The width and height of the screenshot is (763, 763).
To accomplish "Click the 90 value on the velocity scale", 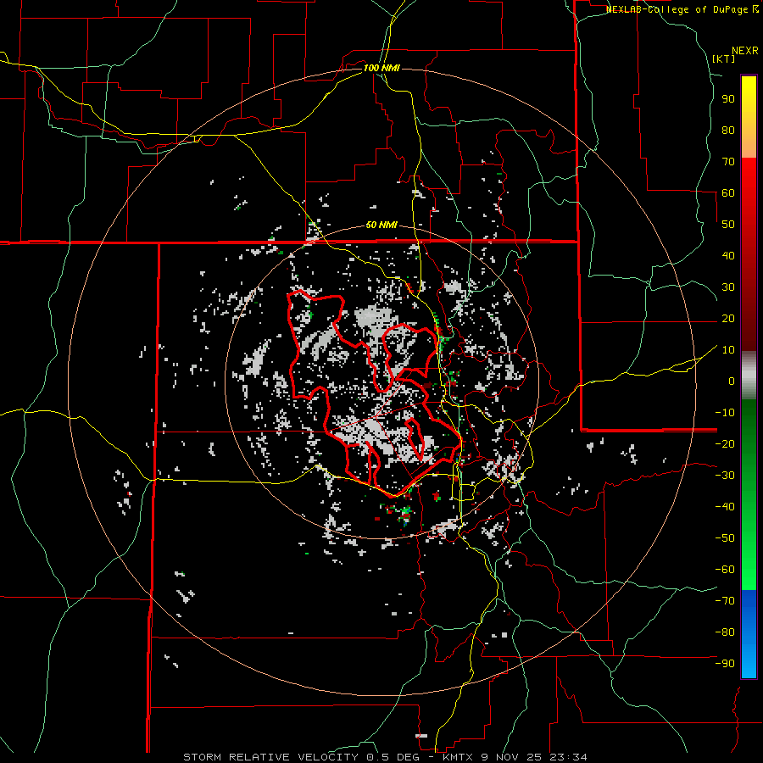I will (x=727, y=98).
